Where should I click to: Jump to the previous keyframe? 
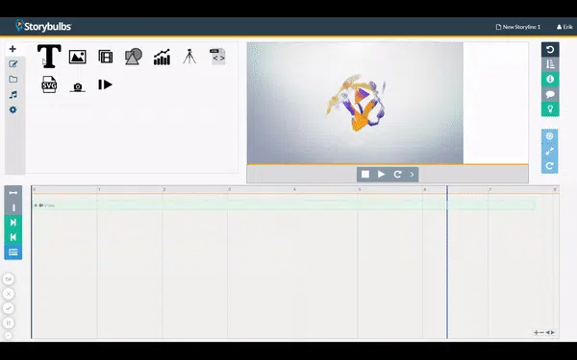pyautogui.click(x=13, y=237)
